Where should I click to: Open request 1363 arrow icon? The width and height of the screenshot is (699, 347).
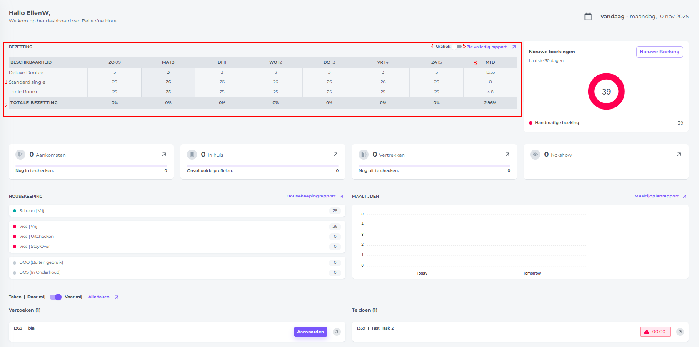337,332
